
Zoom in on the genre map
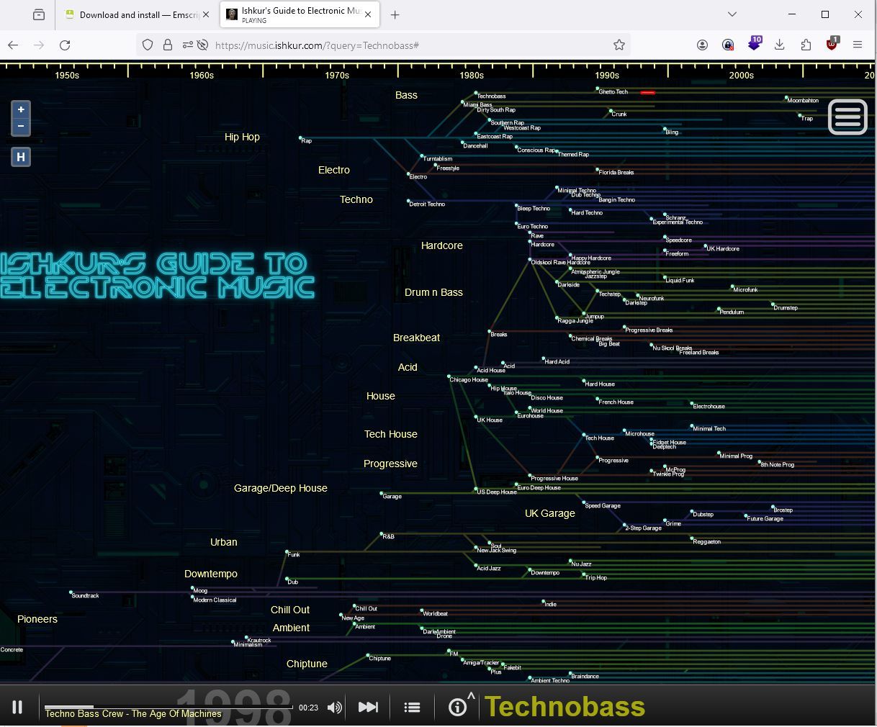click(21, 109)
